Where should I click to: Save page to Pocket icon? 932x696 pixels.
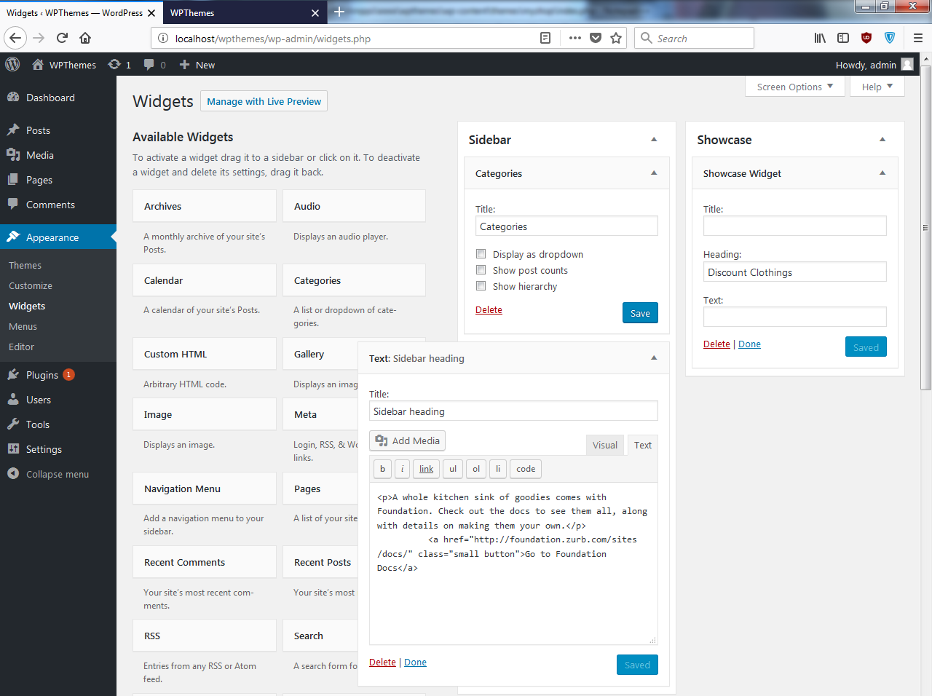point(596,38)
